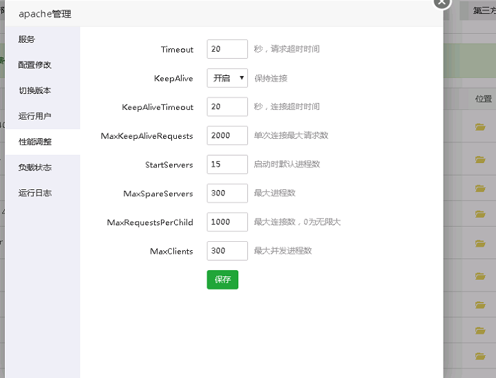Focus the KeepAliveTimeout input field
496x378 pixels.
227,107
